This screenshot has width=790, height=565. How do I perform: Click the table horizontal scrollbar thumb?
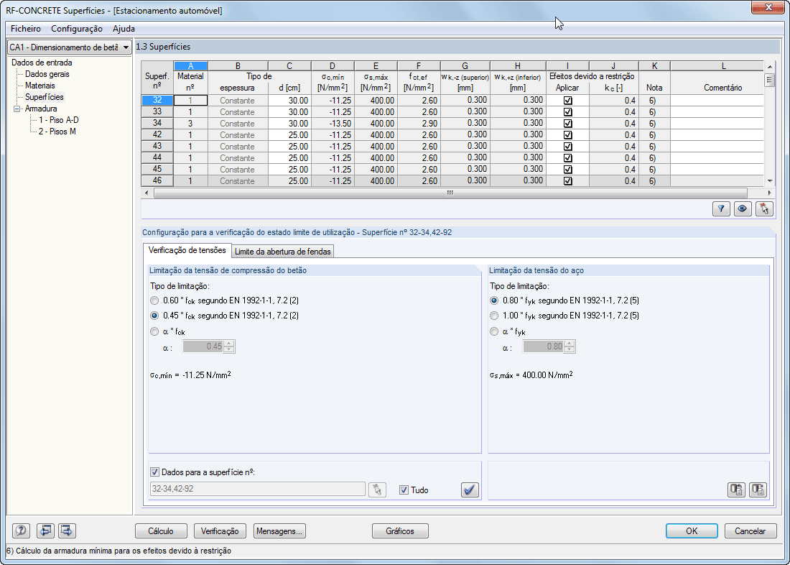[450, 193]
